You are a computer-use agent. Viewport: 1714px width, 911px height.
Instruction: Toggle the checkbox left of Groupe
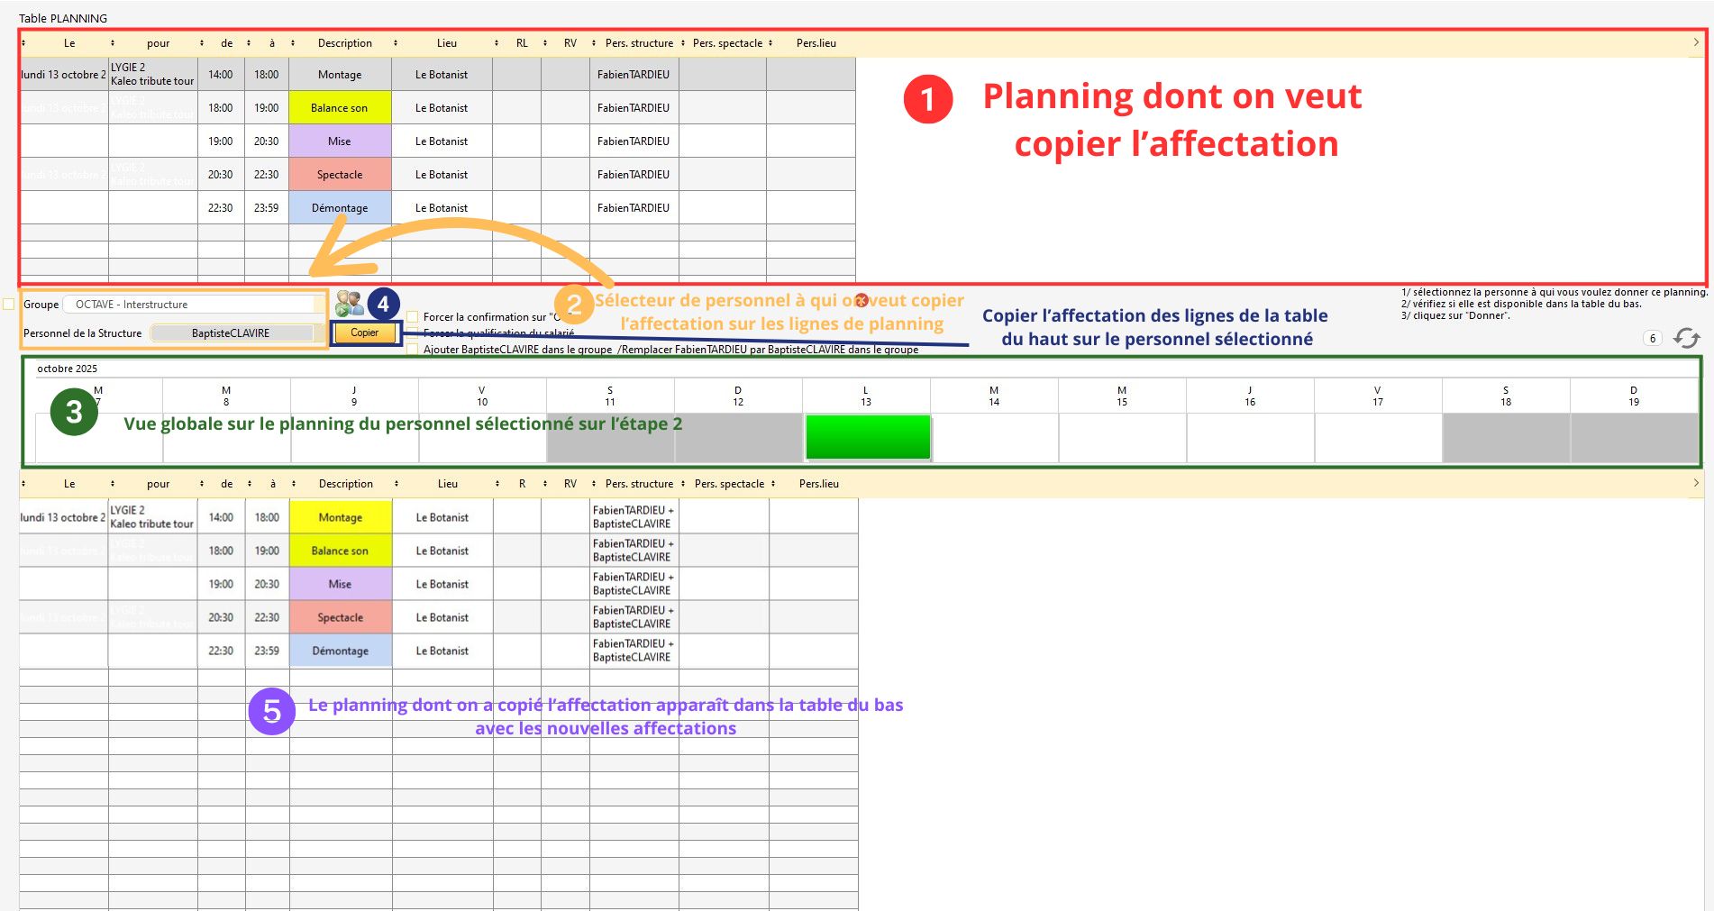(x=9, y=305)
